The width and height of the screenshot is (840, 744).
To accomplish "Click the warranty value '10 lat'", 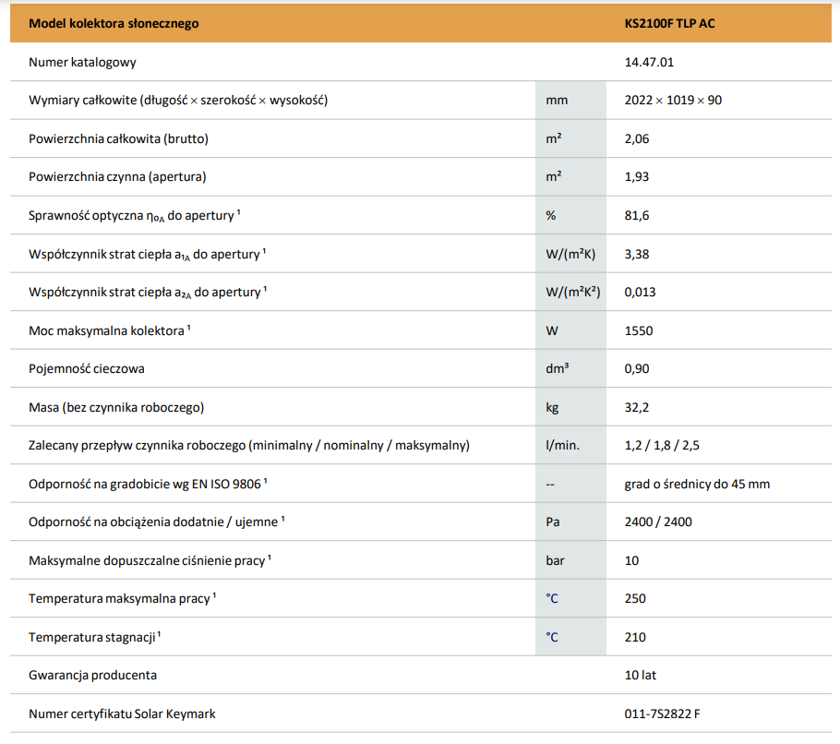I will [641, 675].
